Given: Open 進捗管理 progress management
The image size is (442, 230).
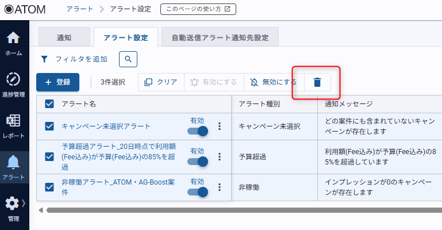Looking at the screenshot, I should [14, 85].
